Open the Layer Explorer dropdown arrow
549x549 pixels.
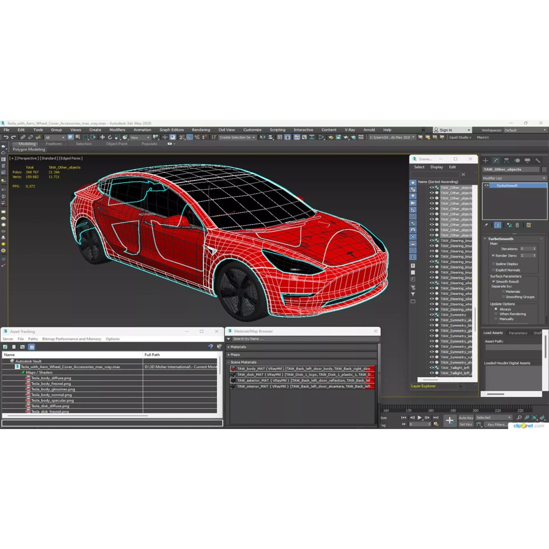[x=461, y=386]
